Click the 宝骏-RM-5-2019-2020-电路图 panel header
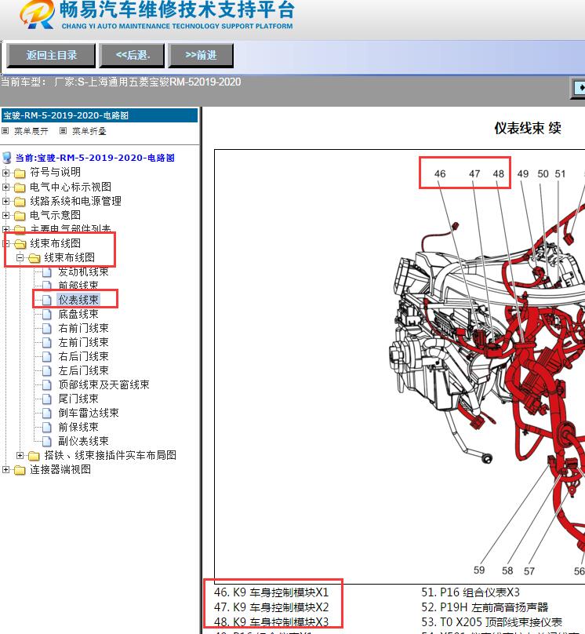The height and width of the screenshot is (634, 585). click(100, 115)
